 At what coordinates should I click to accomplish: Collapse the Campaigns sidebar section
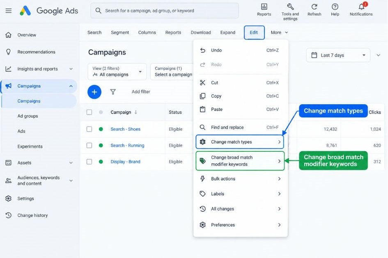(71, 86)
